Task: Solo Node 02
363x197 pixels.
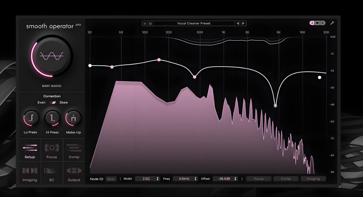Action: pyautogui.click(x=111, y=179)
